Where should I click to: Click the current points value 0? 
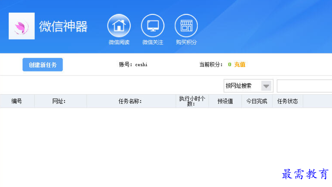(x=229, y=65)
